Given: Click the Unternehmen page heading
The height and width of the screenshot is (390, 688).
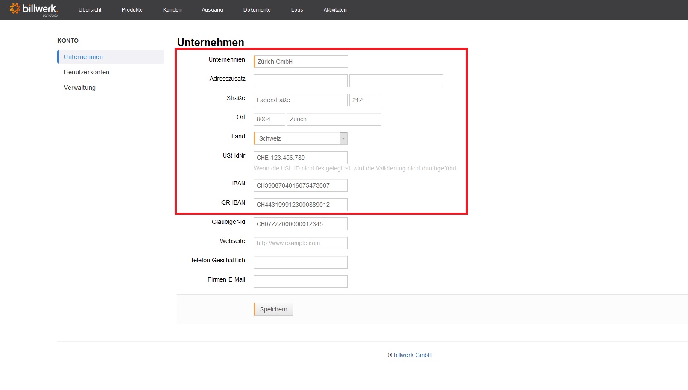Looking at the screenshot, I should coord(211,42).
